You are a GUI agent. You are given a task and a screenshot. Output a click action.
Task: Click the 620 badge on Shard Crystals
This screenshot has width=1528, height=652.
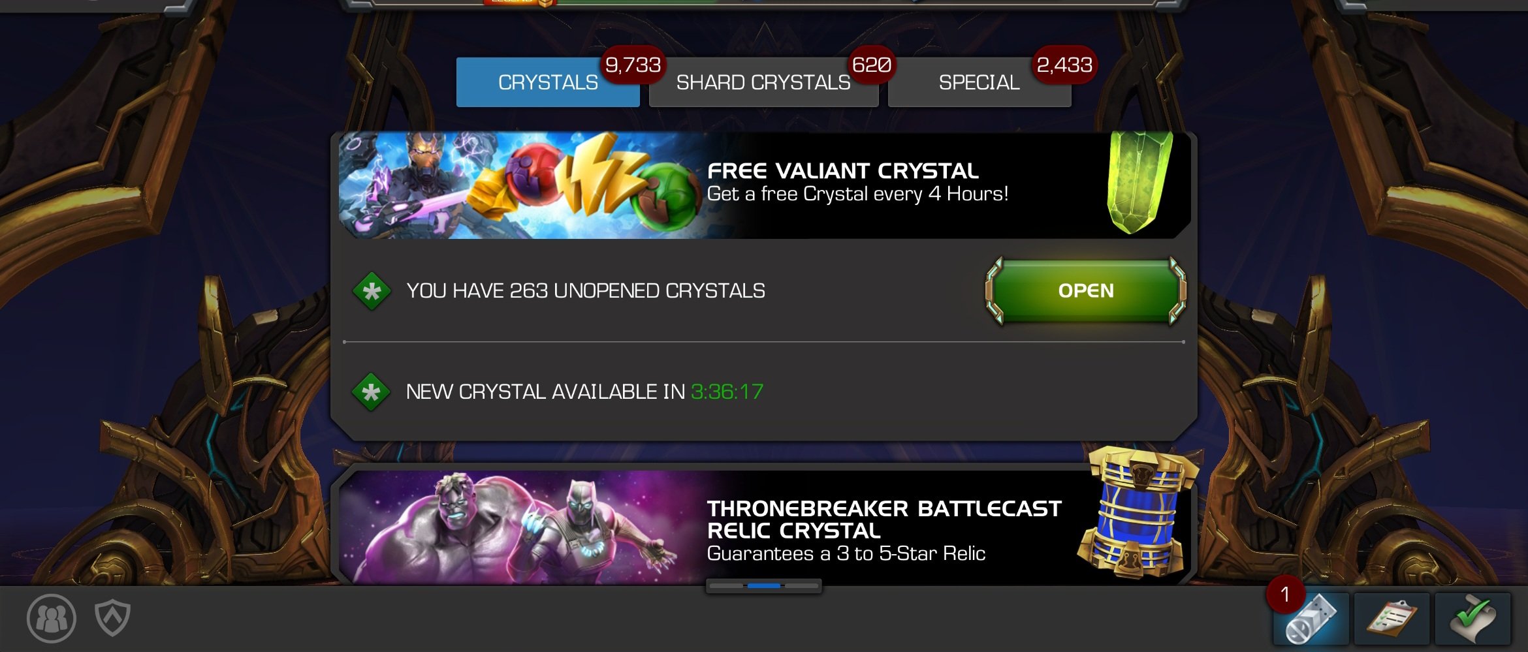point(872,65)
